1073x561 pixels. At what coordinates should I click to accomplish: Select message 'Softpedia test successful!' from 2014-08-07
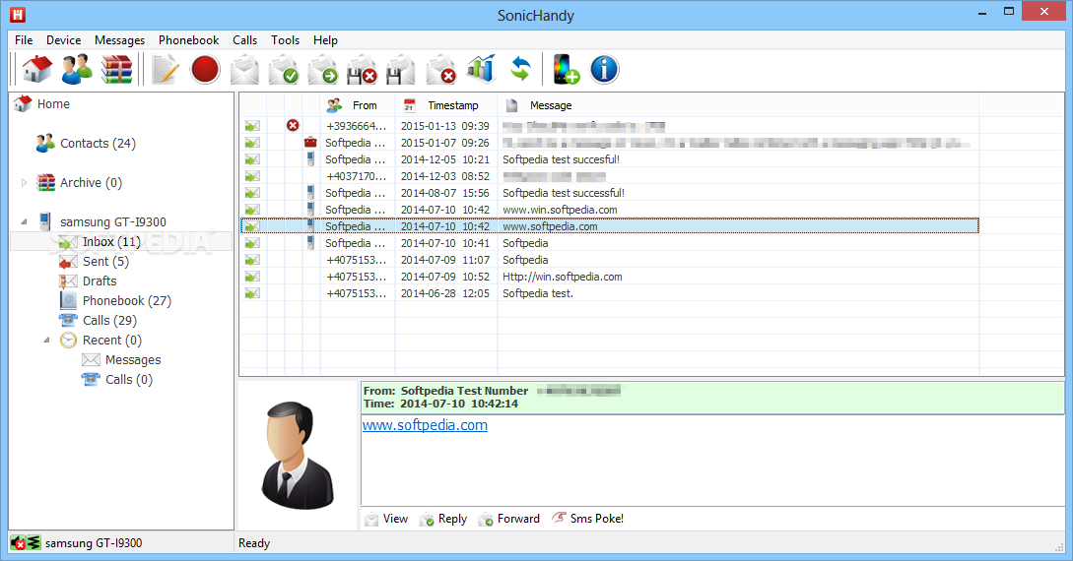click(609, 193)
